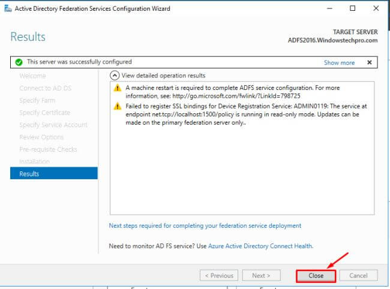Select the Specify Service Account step

click(x=53, y=125)
